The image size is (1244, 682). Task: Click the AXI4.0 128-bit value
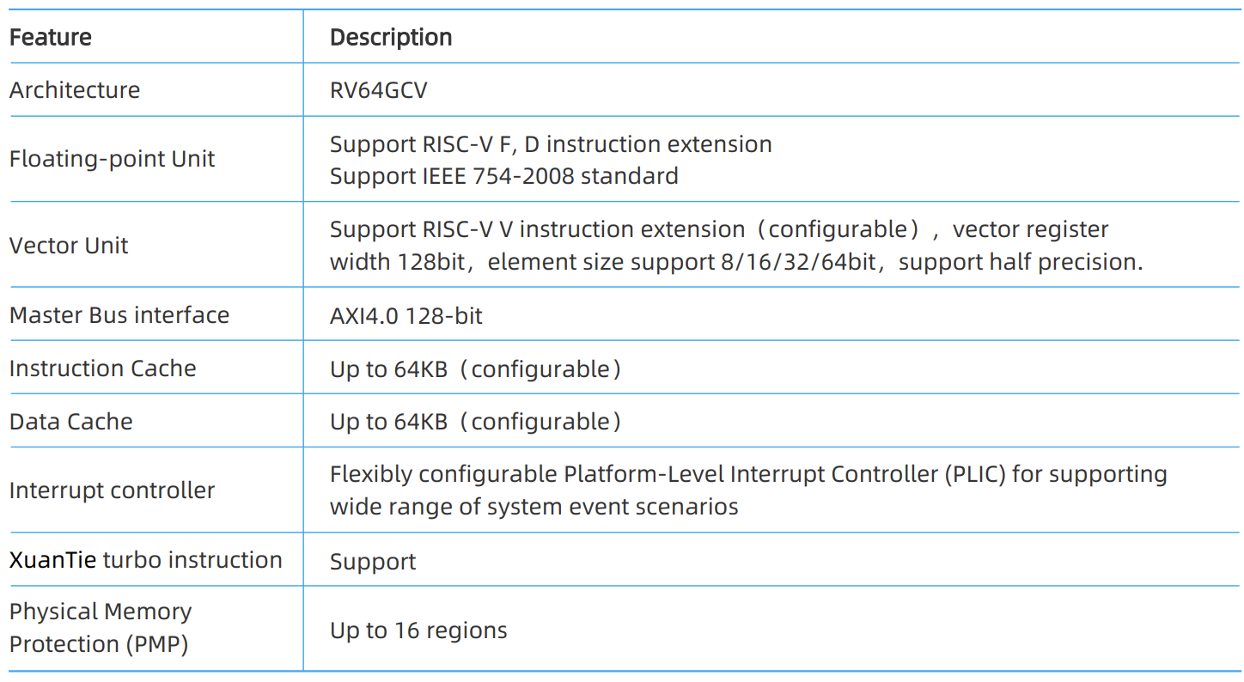(406, 316)
